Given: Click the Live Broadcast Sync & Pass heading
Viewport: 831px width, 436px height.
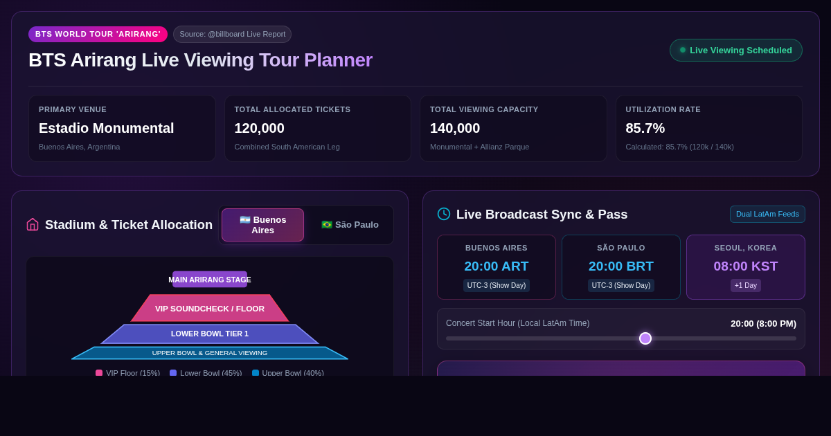Looking at the screenshot, I should point(542,215).
